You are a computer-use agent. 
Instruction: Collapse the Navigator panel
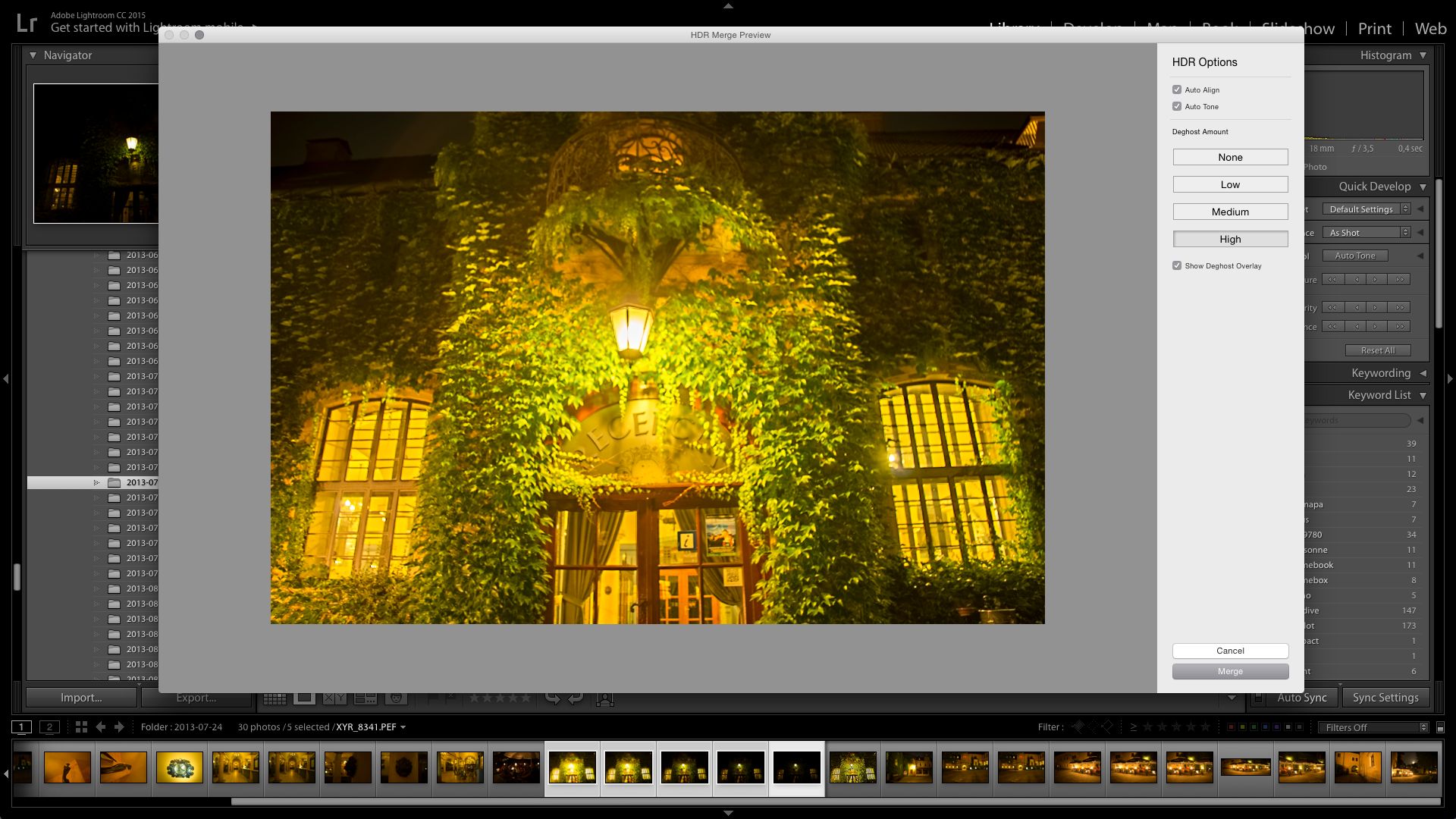32,55
